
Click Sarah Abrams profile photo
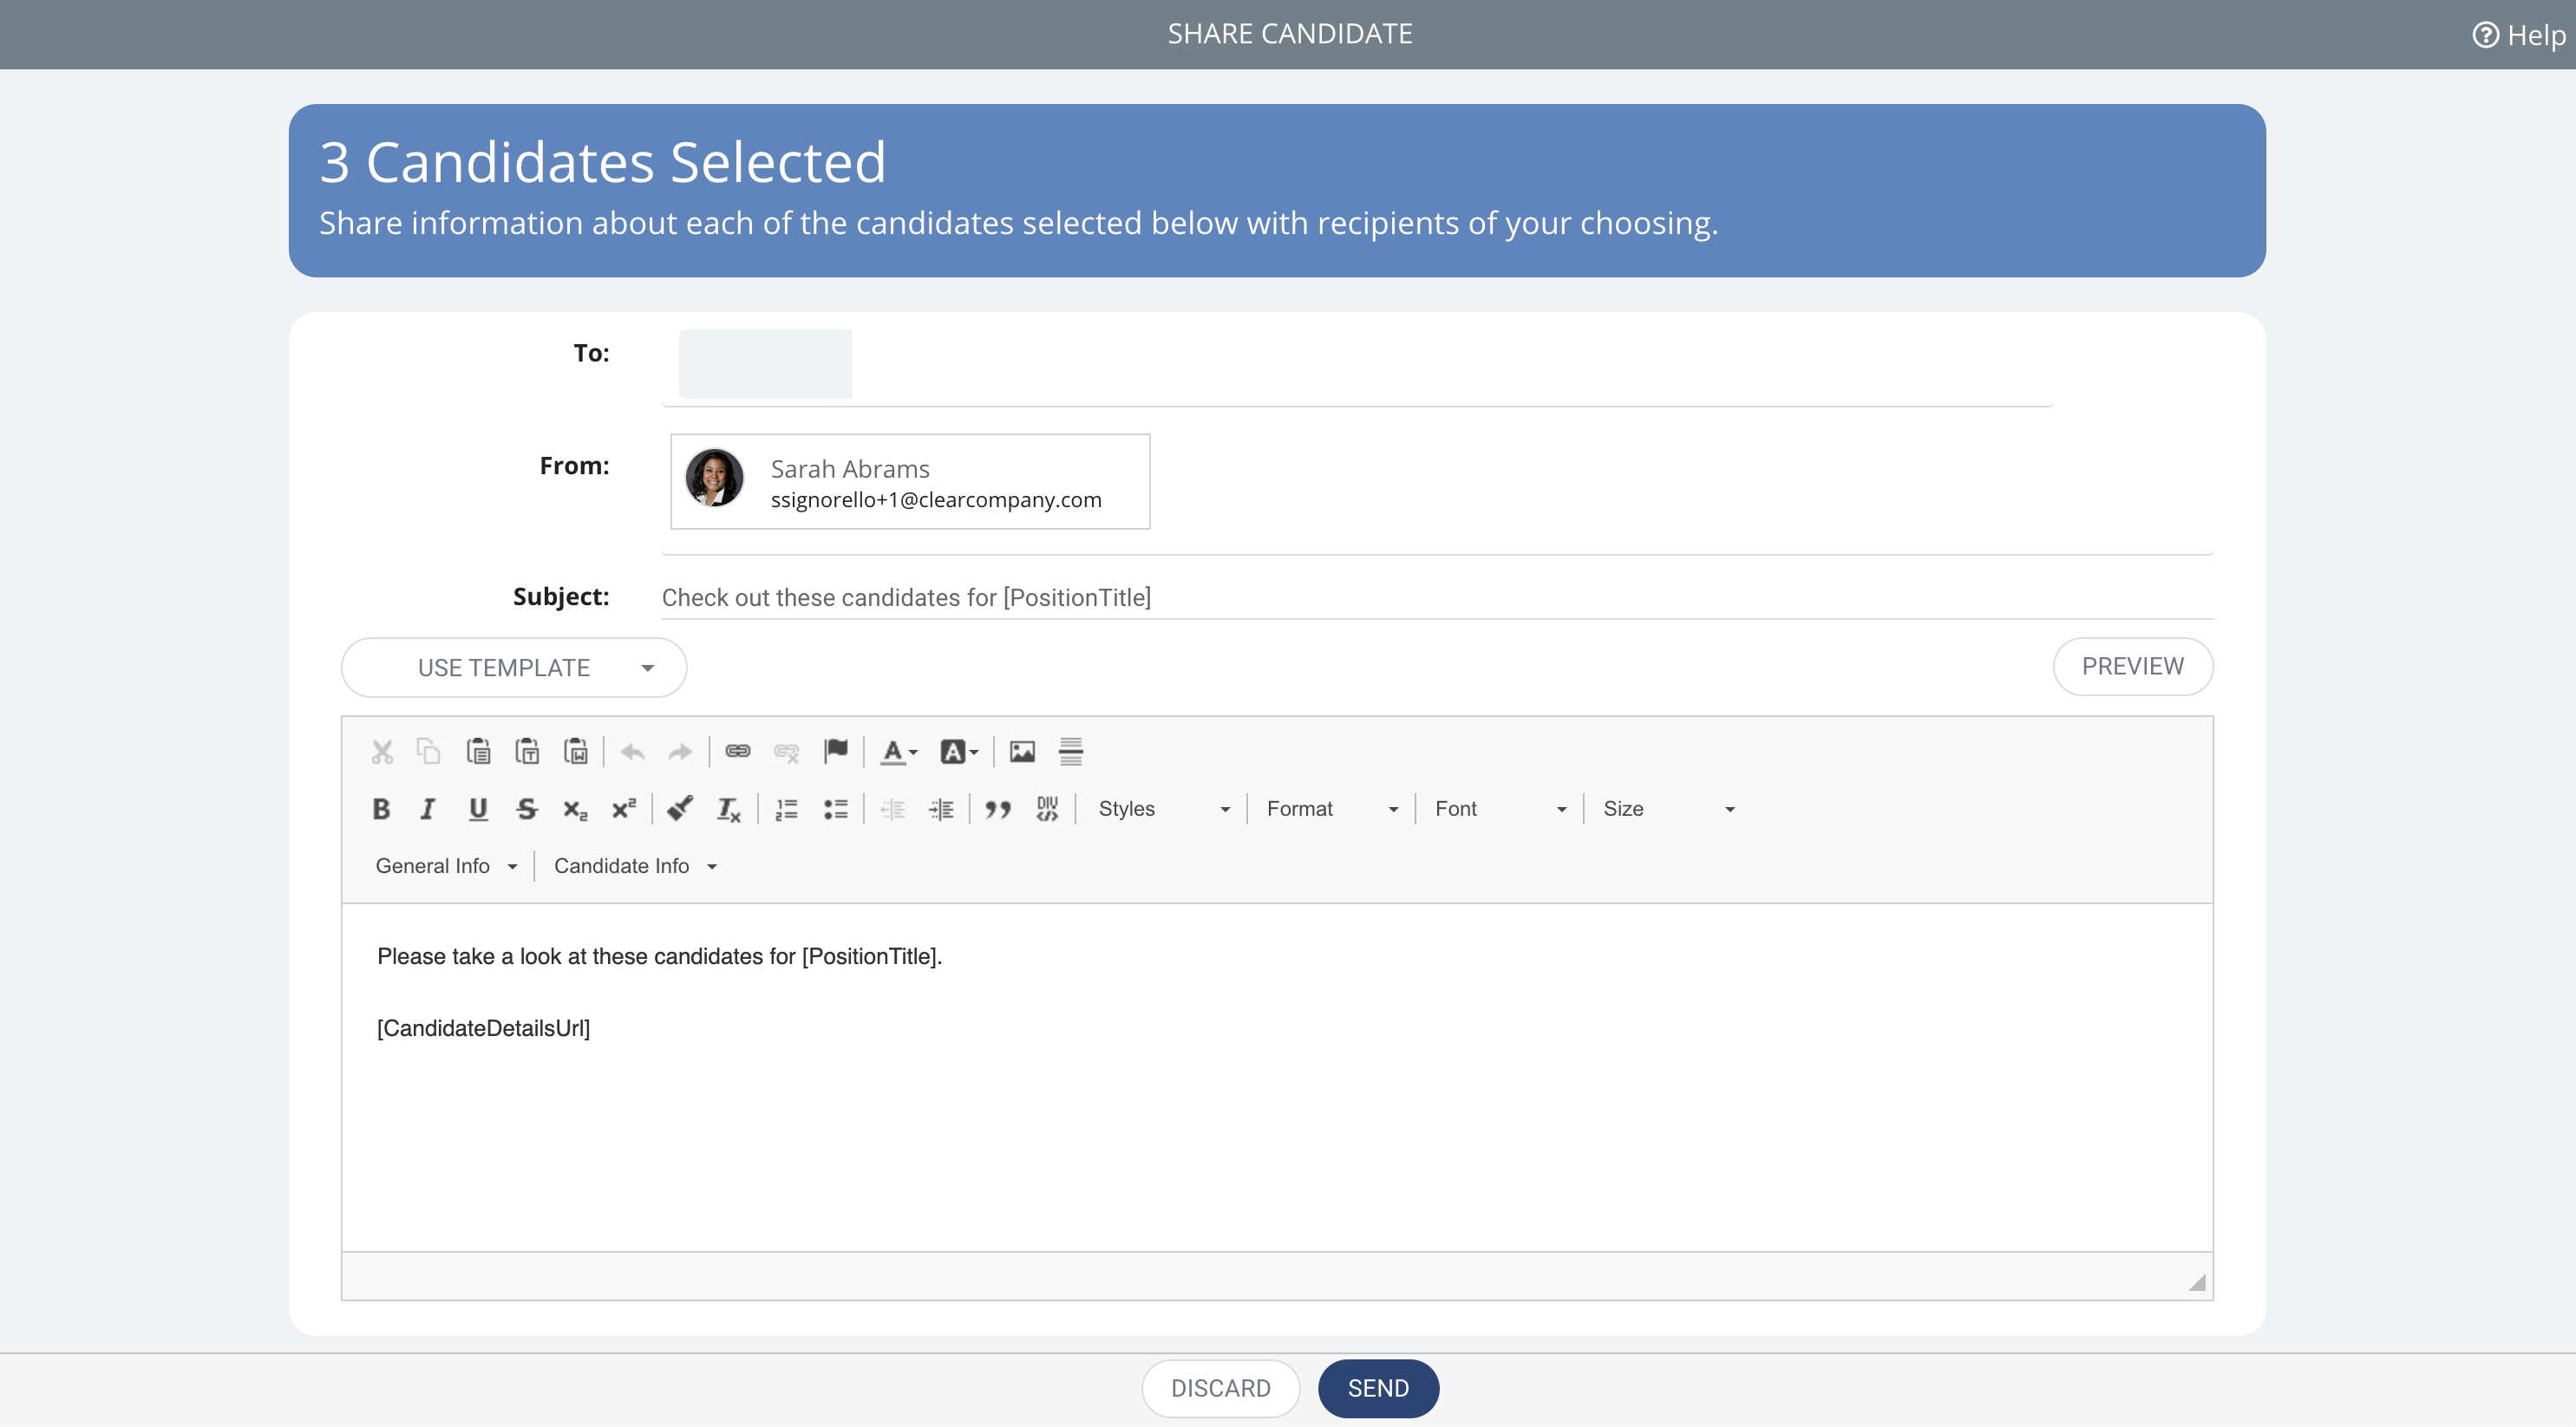coord(714,478)
